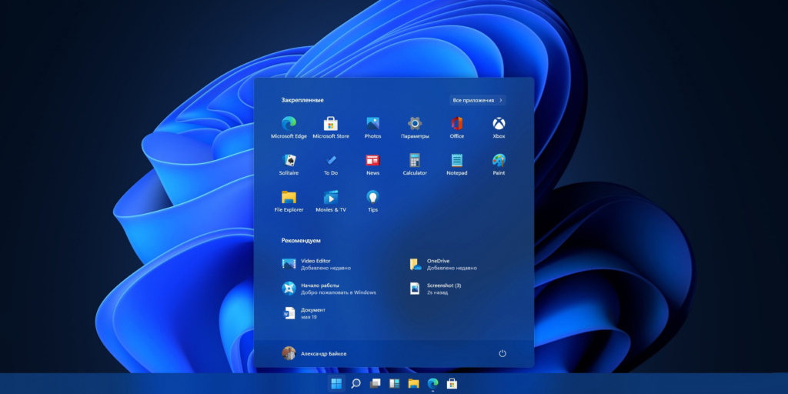Open Notepad

(x=457, y=165)
